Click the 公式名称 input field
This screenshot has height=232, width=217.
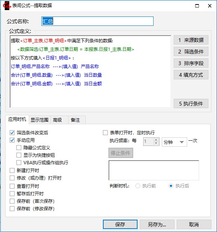point(97,21)
